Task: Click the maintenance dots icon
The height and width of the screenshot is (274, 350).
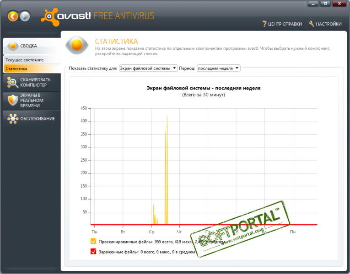Action: 13,119
